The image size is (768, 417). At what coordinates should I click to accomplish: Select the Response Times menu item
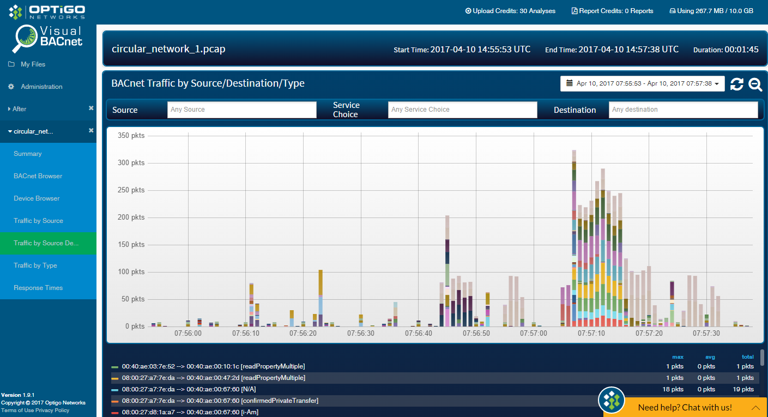[38, 288]
